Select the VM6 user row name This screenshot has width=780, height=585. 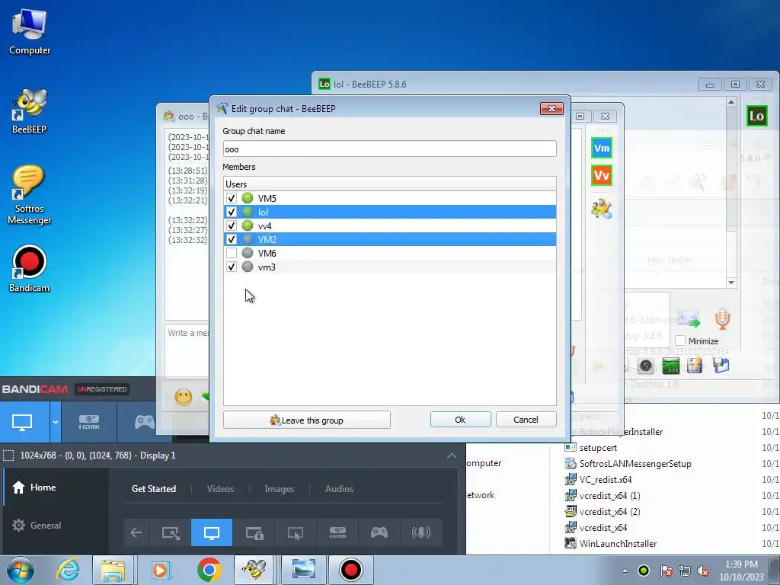tap(267, 253)
